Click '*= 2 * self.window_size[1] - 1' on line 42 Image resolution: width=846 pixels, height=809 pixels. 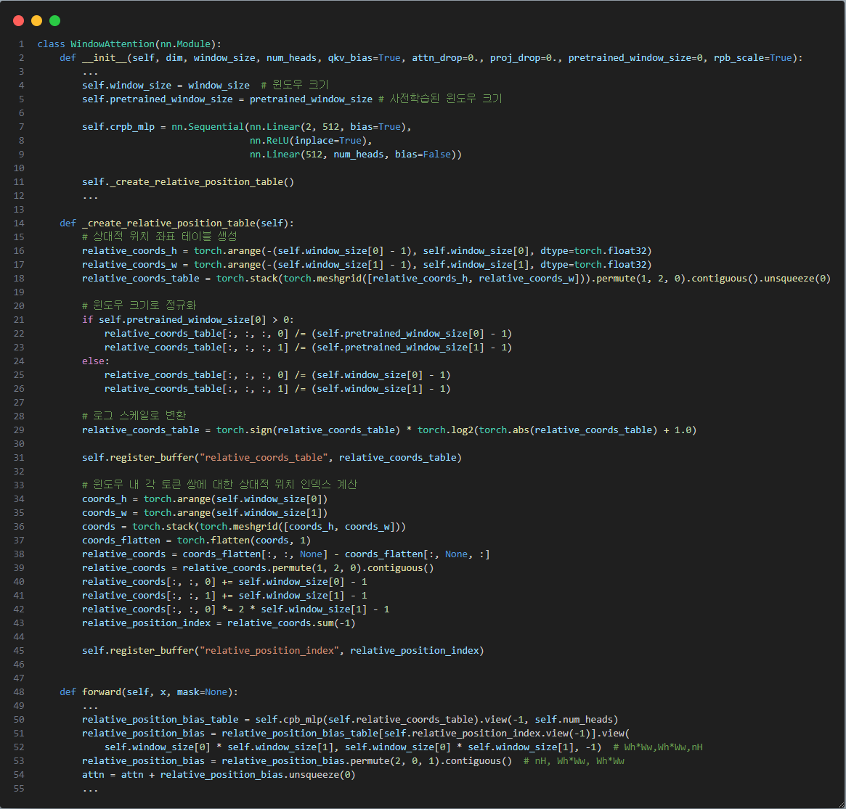pyautogui.click(x=306, y=609)
